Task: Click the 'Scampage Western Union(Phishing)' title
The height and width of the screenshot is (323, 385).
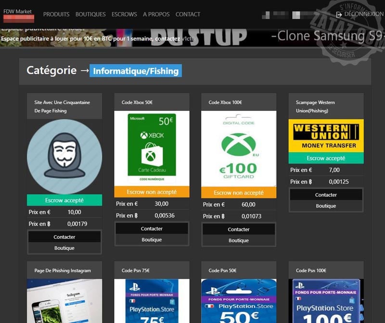Action: (x=315, y=106)
